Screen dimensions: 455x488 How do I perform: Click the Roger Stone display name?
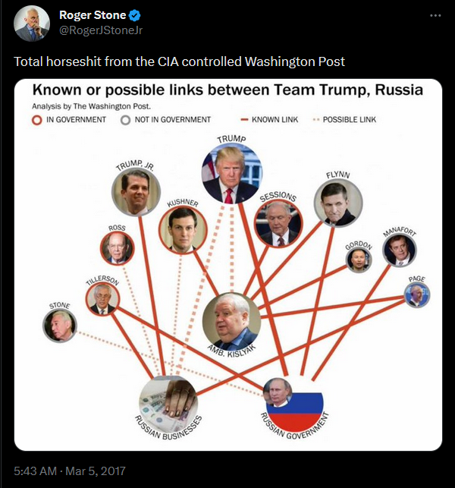click(93, 15)
